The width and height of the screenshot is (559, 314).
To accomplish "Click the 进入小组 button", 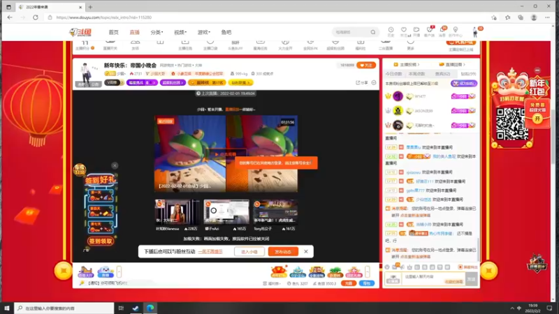I will click(x=249, y=252).
